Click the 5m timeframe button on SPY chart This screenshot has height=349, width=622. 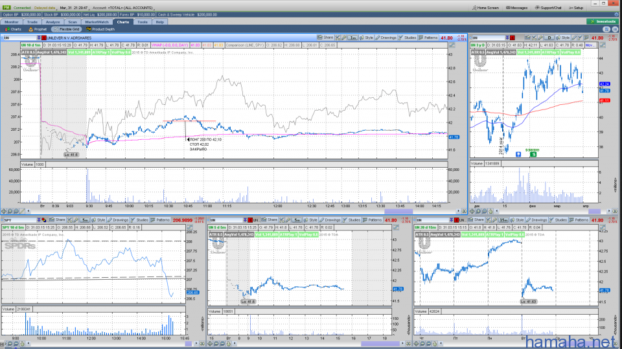click(84, 220)
